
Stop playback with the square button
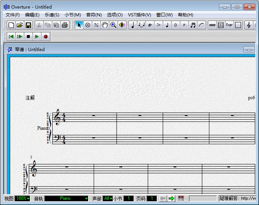click(x=28, y=37)
